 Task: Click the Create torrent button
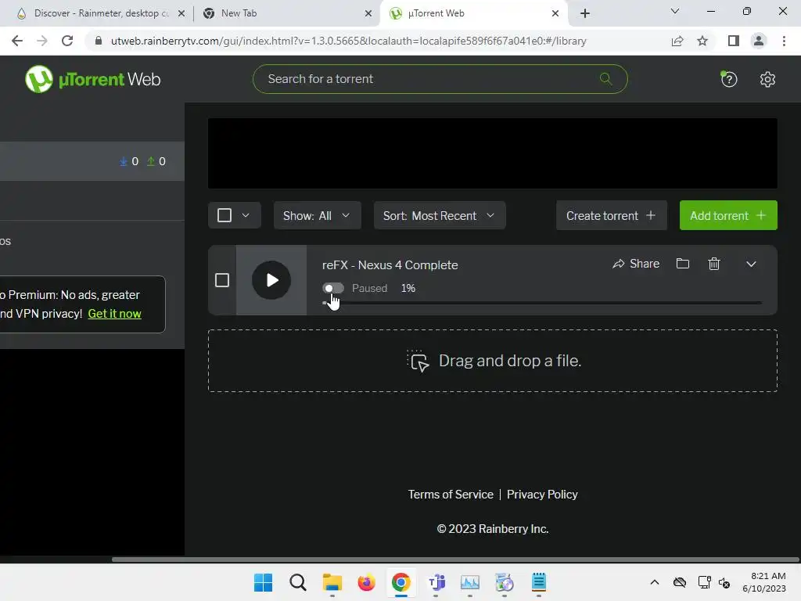[x=612, y=215]
